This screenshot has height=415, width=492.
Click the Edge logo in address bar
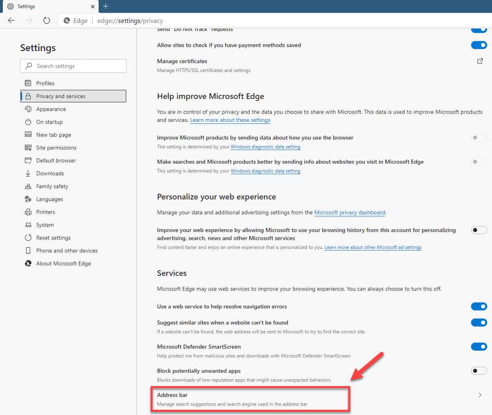coord(67,21)
